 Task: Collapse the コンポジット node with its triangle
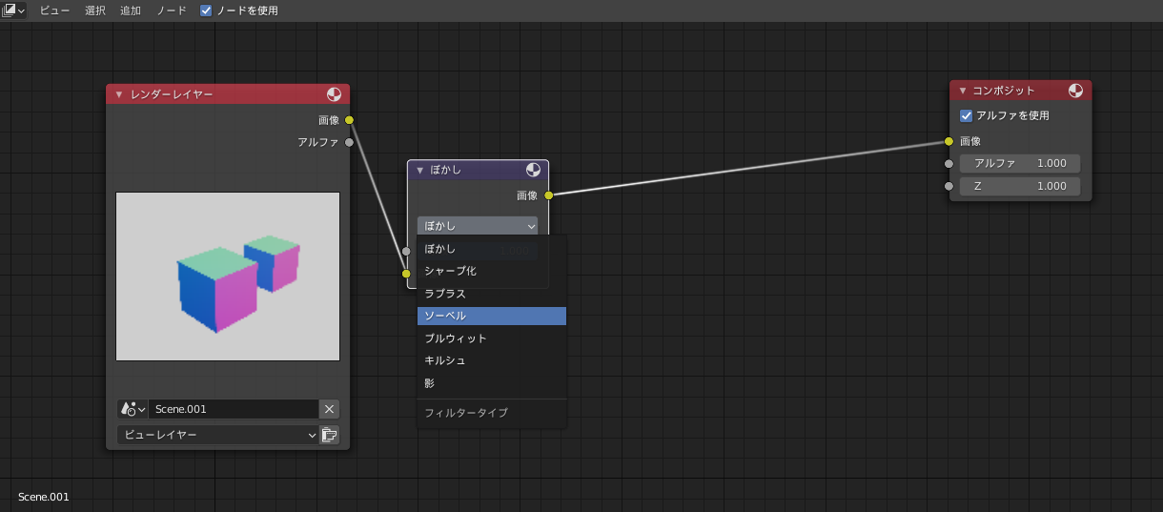(963, 91)
